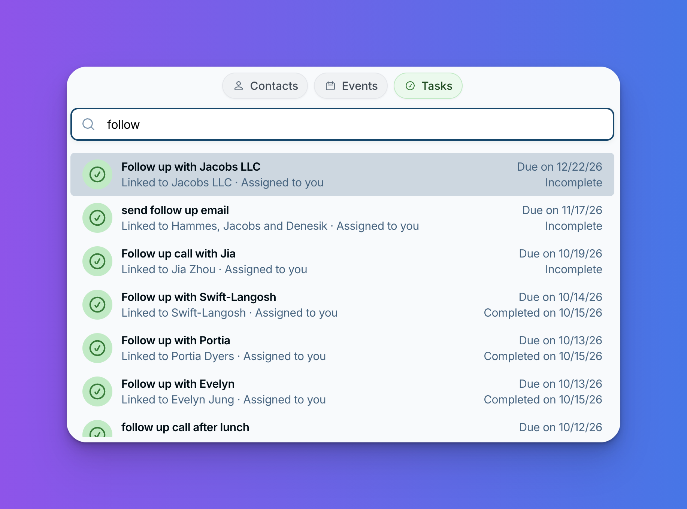Open the 'Follow up with Jacobs LLC' task

pyautogui.click(x=342, y=174)
